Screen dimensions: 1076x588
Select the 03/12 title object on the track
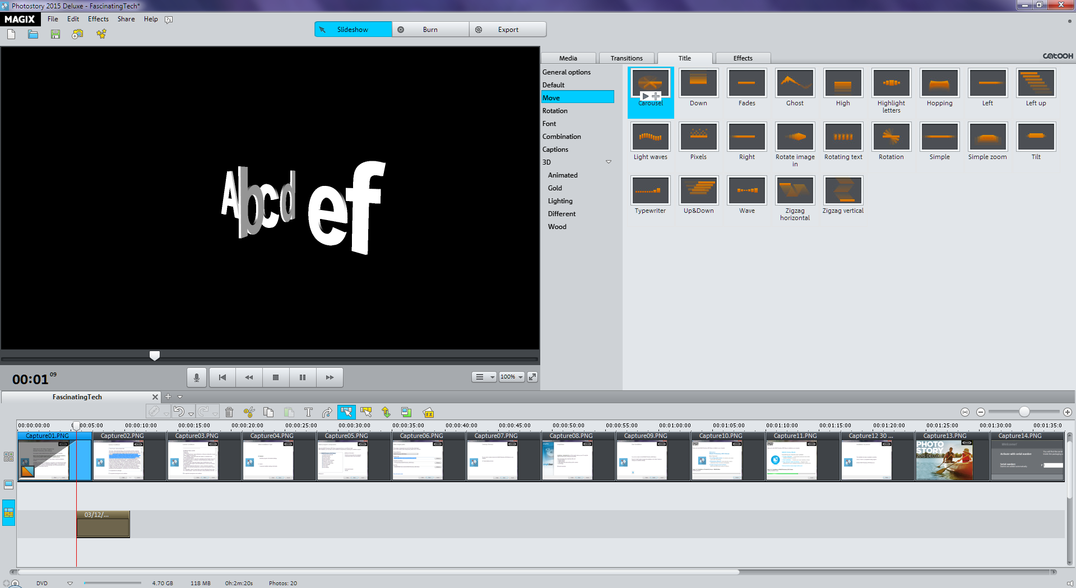[103, 524]
